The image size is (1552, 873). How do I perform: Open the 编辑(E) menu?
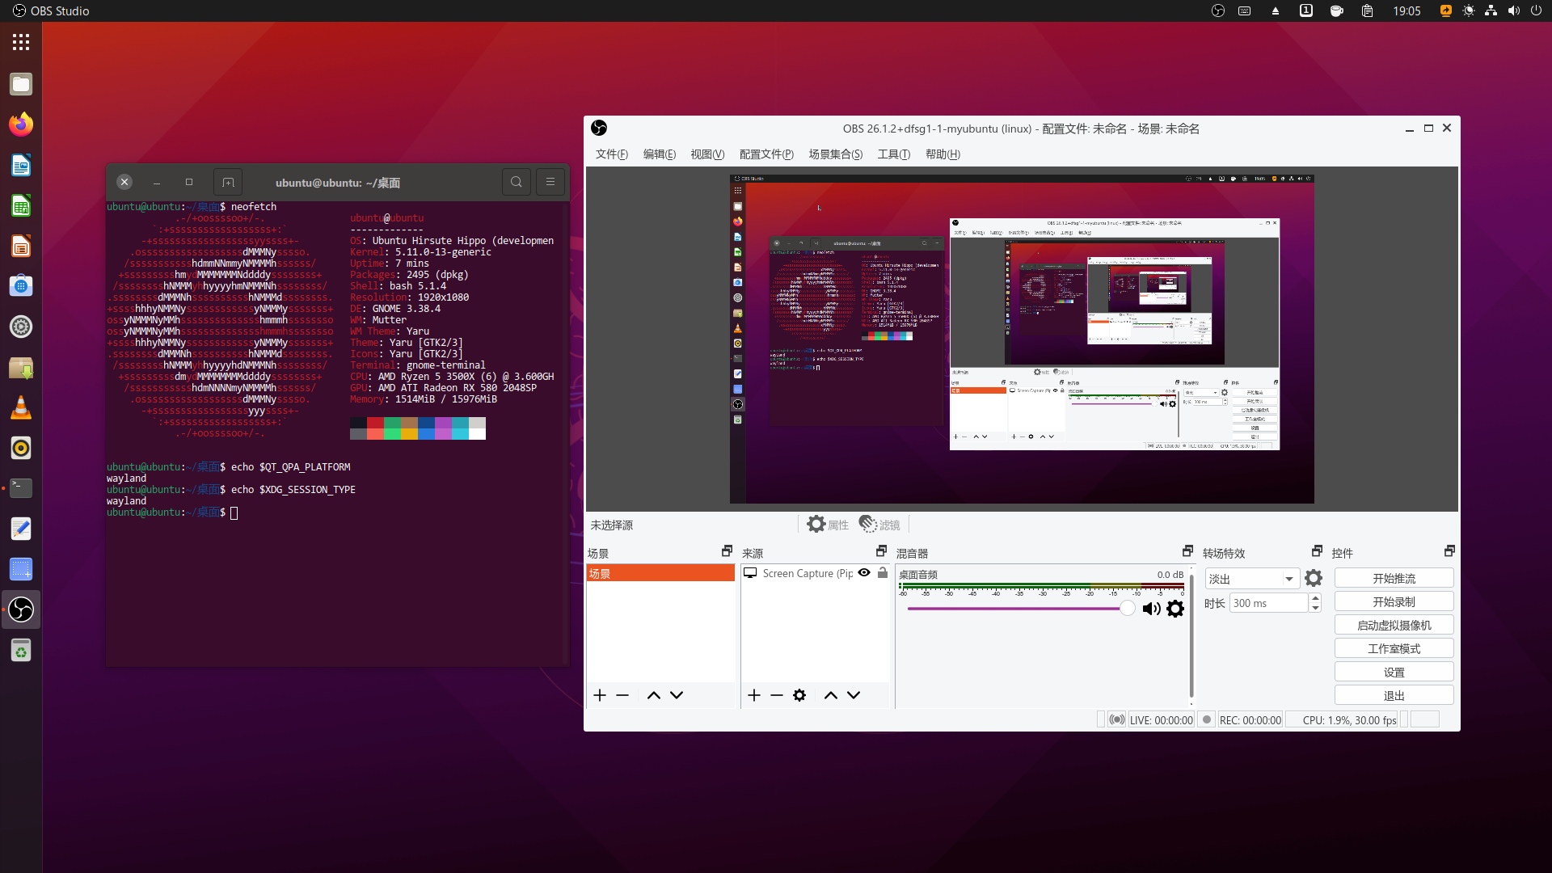click(x=660, y=154)
